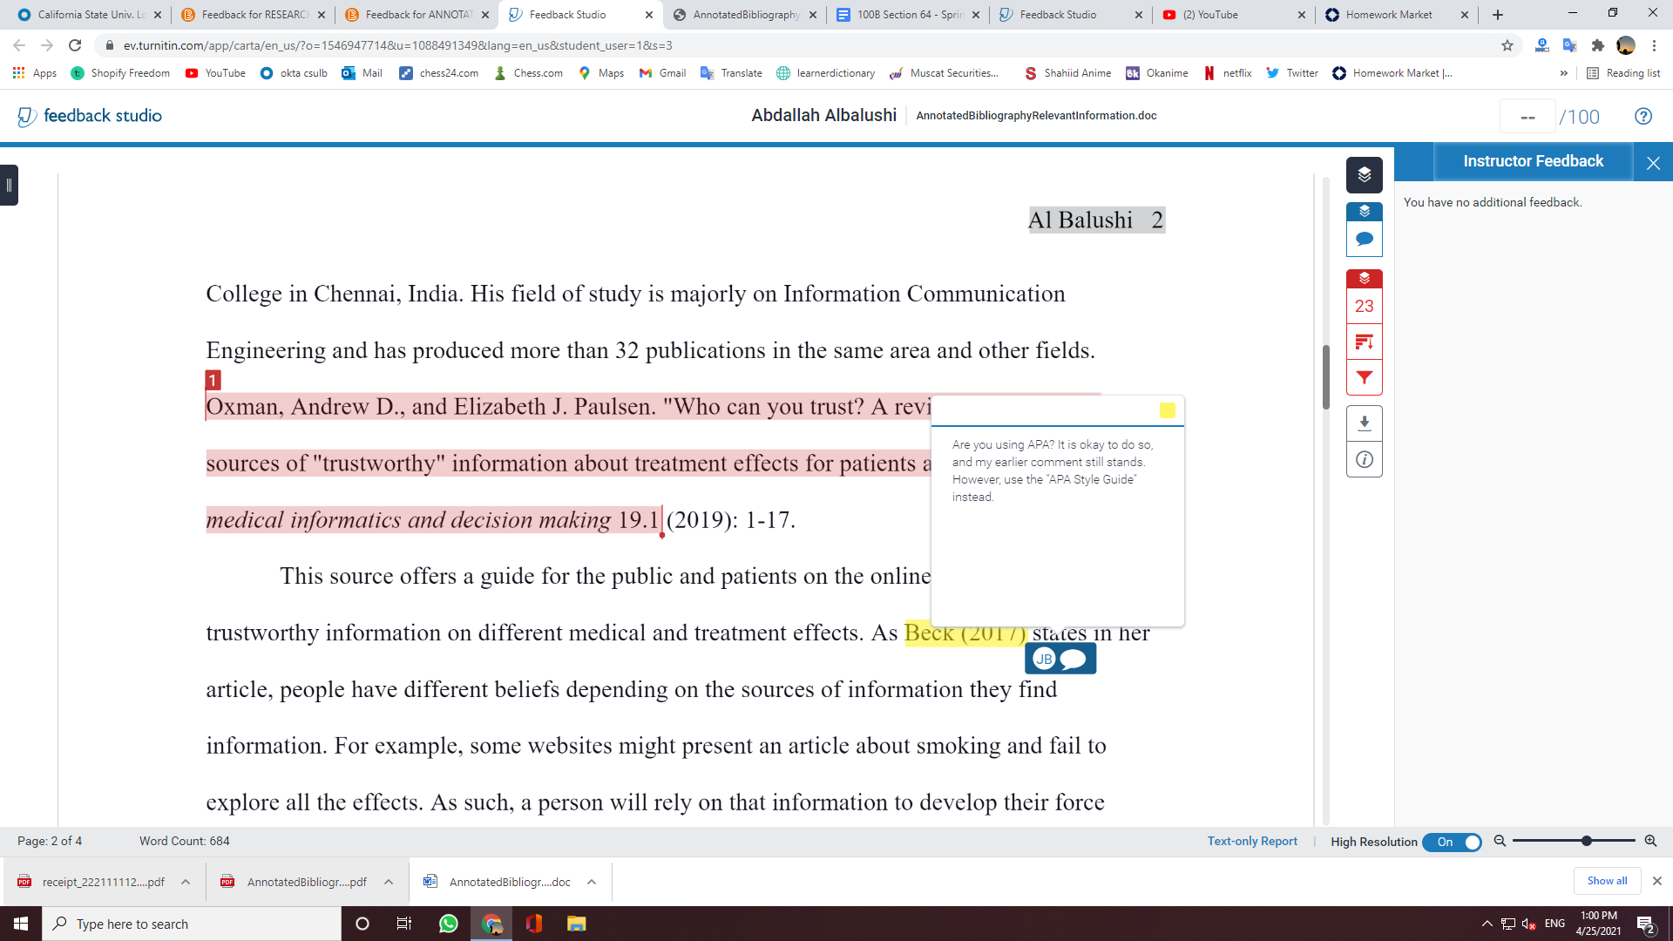
Task: Close the downloads bar
Action: coord(1657,881)
